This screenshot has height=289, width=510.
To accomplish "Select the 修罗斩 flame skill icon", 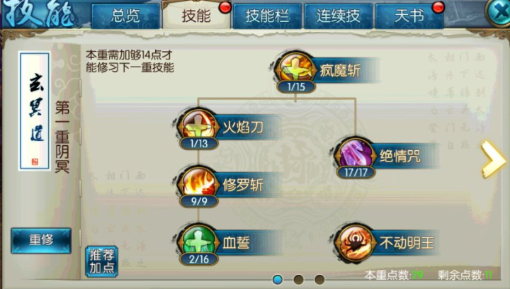I will pyautogui.click(x=198, y=183).
